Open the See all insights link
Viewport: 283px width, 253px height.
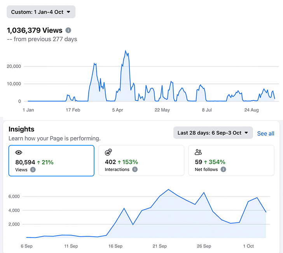point(266,133)
